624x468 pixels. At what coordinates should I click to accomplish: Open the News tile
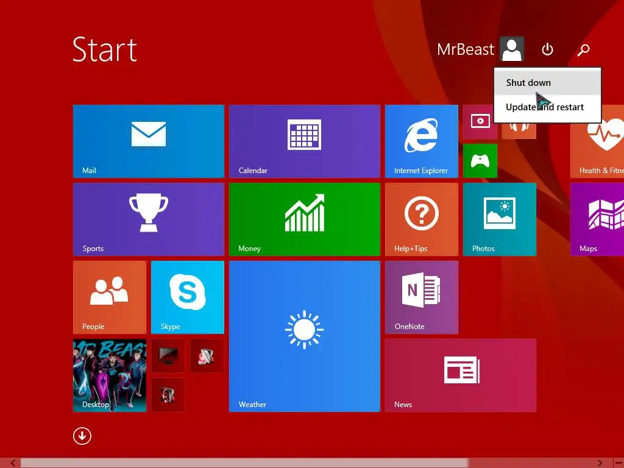click(461, 375)
